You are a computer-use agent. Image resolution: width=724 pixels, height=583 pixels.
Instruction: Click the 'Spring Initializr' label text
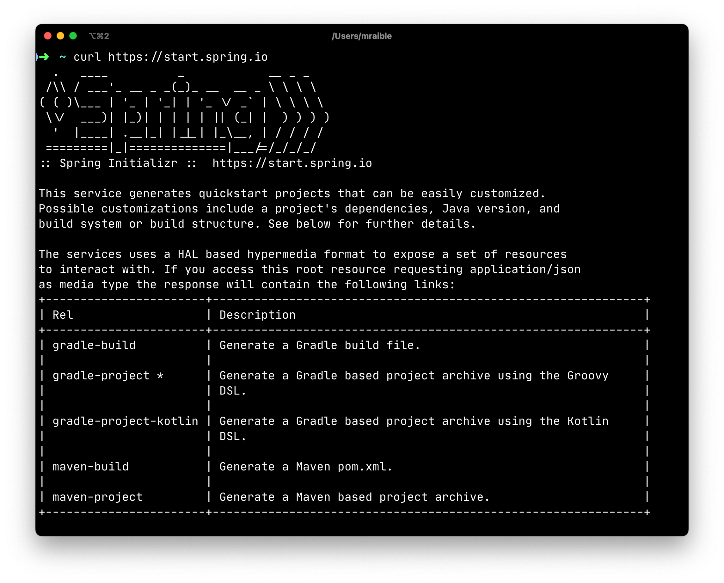[x=119, y=163]
